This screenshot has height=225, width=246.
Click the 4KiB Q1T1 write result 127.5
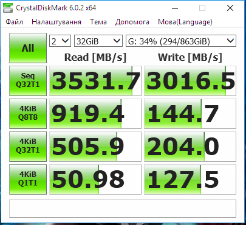(x=190, y=179)
